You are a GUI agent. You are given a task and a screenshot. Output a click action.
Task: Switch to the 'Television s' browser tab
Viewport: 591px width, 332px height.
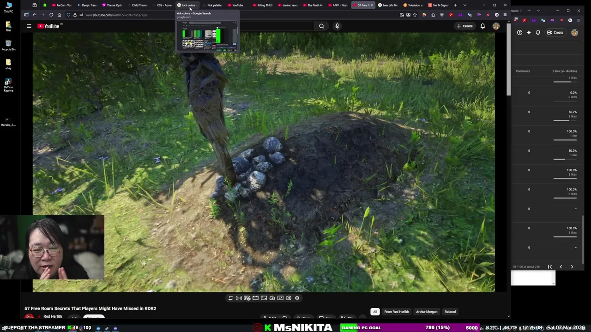click(x=413, y=5)
